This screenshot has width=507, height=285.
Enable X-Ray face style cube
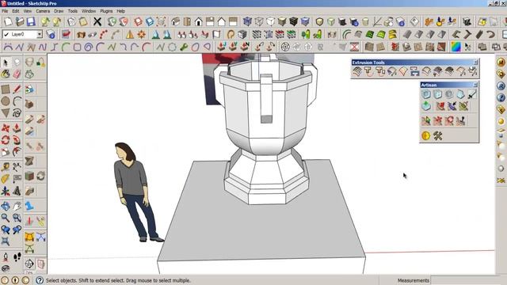247,21
